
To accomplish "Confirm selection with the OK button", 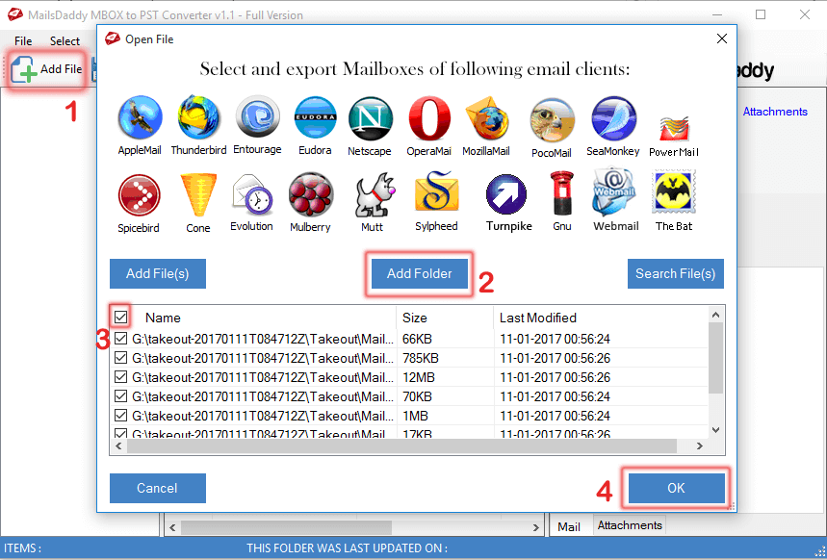I will pyautogui.click(x=676, y=488).
